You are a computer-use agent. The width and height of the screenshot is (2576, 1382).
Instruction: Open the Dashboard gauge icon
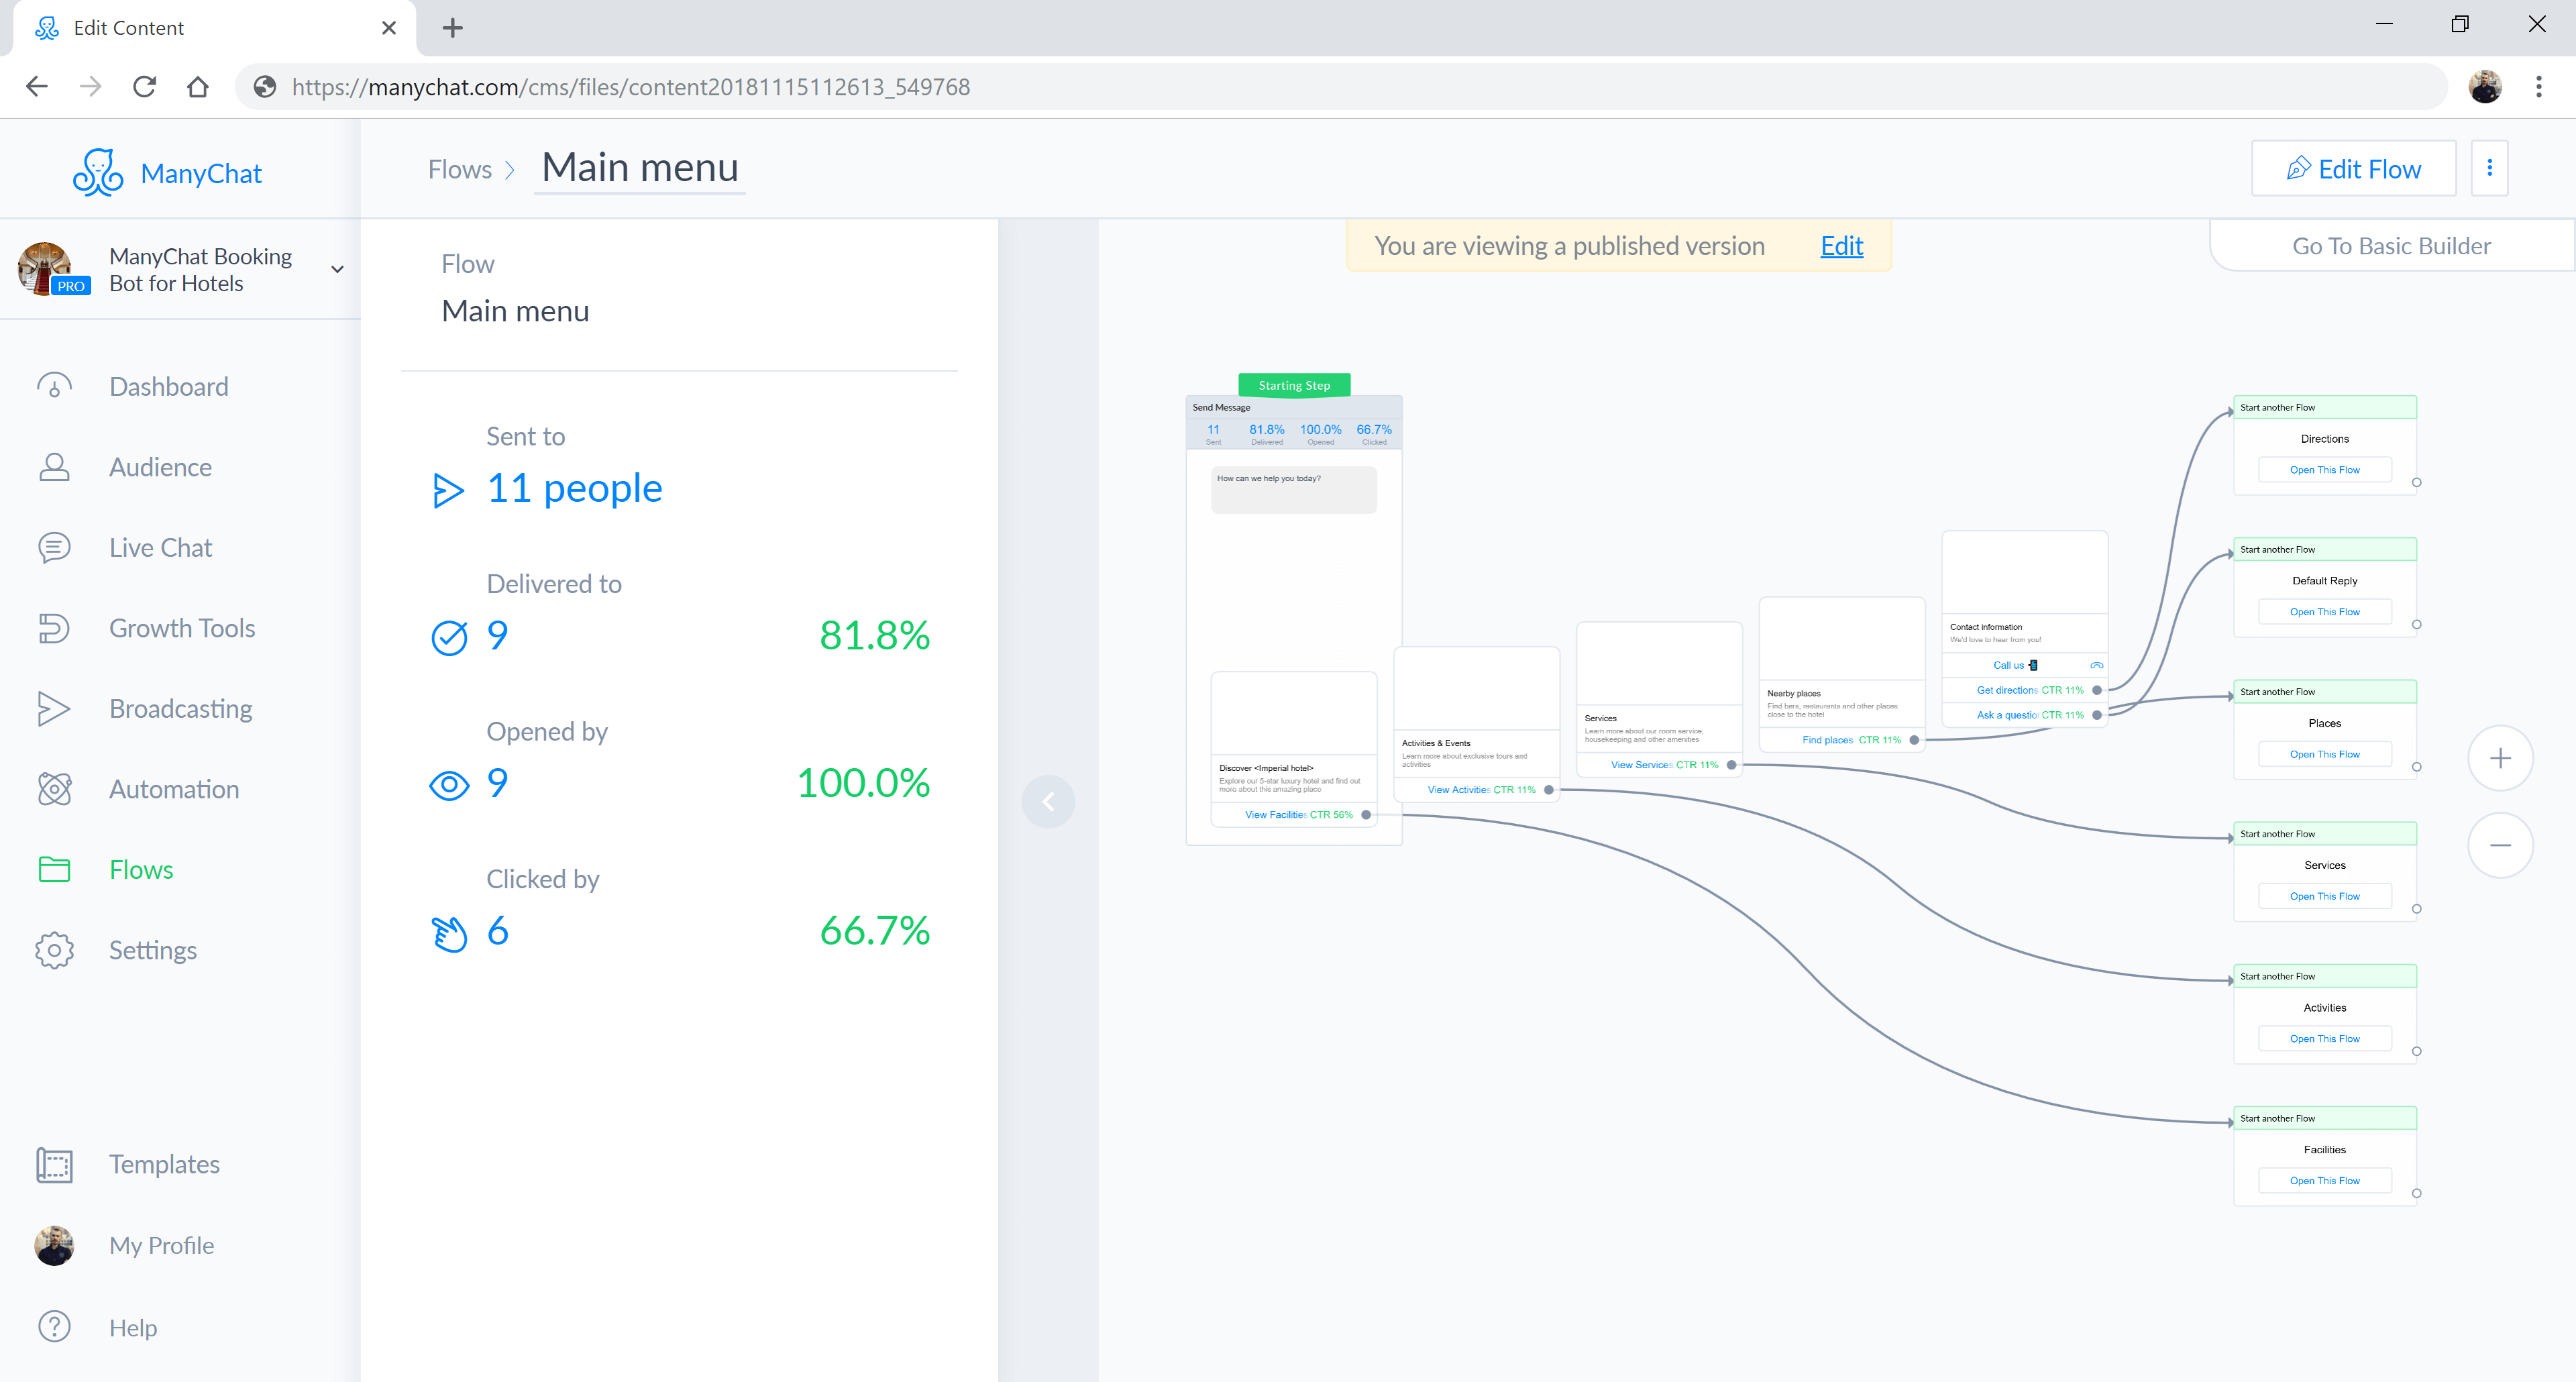click(x=54, y=386)
